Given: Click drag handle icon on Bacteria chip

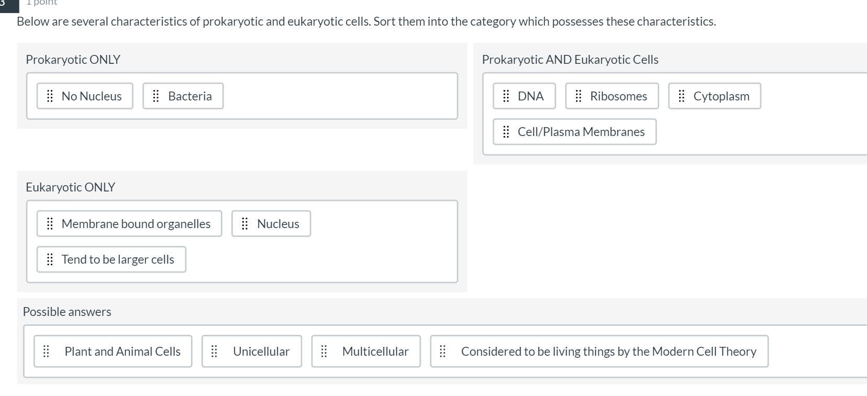Looking at the screenshot, I should point(156,96).
